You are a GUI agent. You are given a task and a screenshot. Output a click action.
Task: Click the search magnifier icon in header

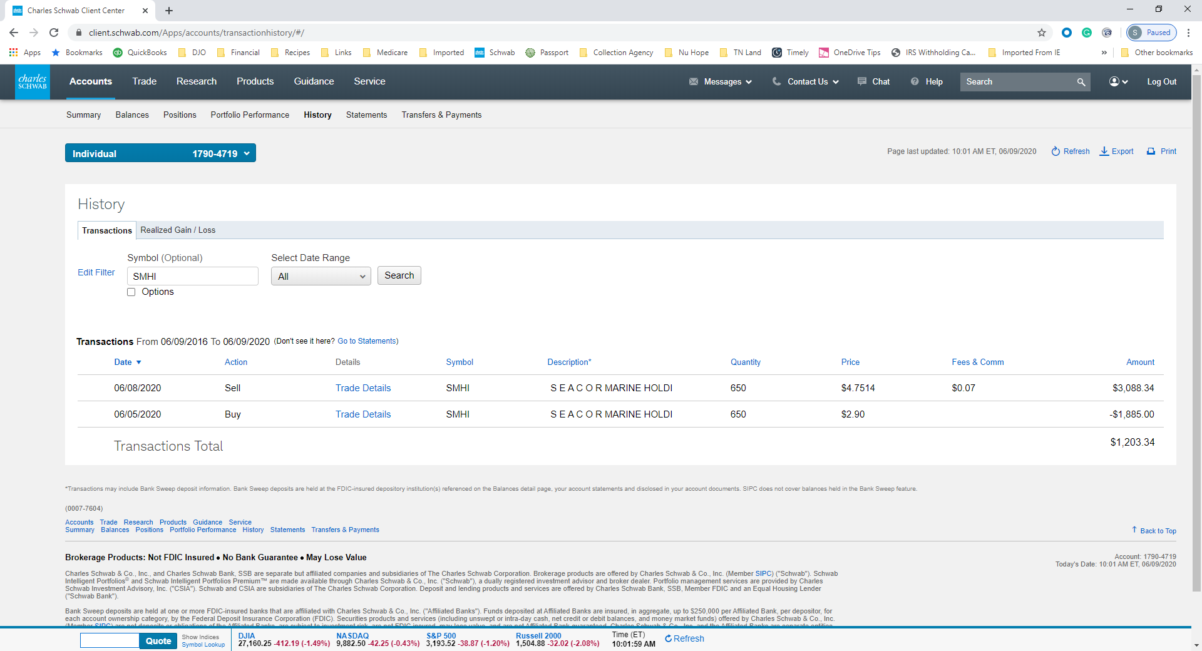[x=1081, y=82]
